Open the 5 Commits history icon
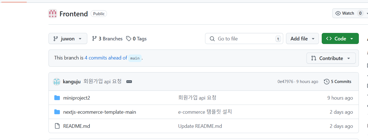Image resolution: width=368 pixels, height=140 pixels. click(x=327, y=82)
